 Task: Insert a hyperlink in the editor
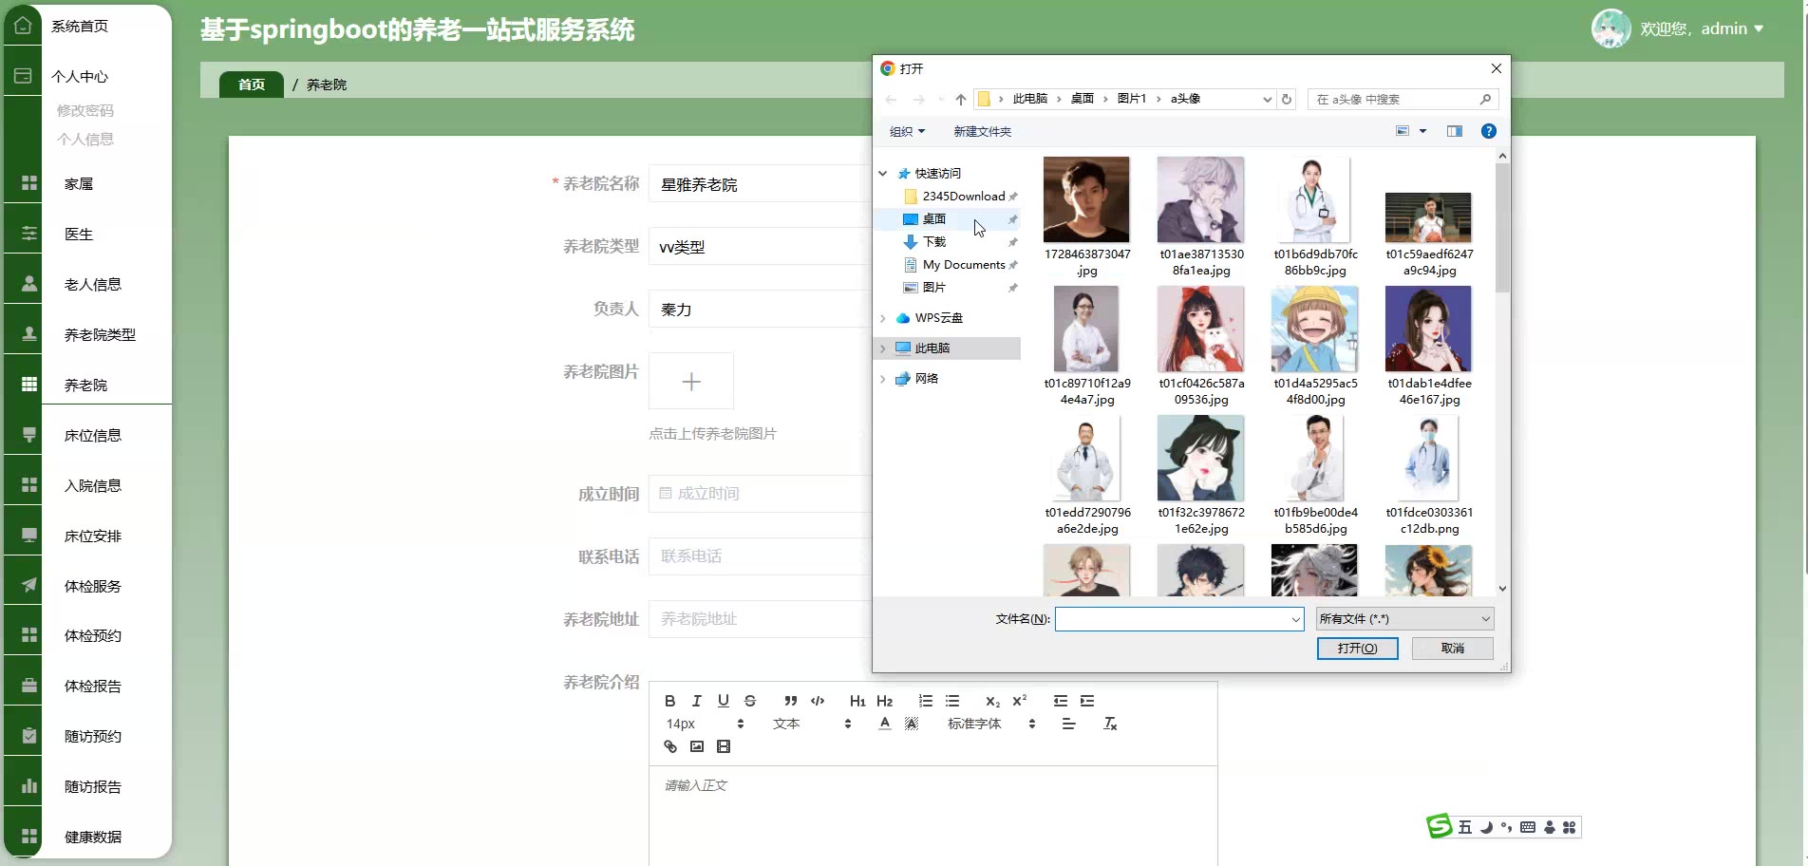[x=669, y=746]
